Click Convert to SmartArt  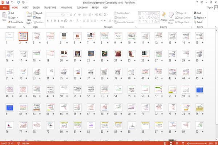point(125,22)
